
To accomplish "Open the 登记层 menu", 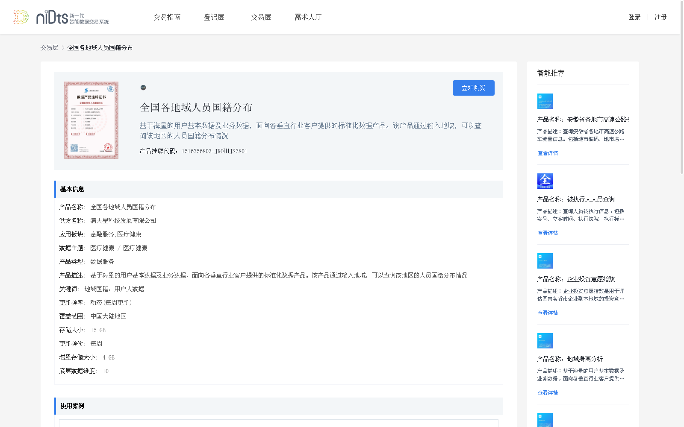I will click(214, 17).
